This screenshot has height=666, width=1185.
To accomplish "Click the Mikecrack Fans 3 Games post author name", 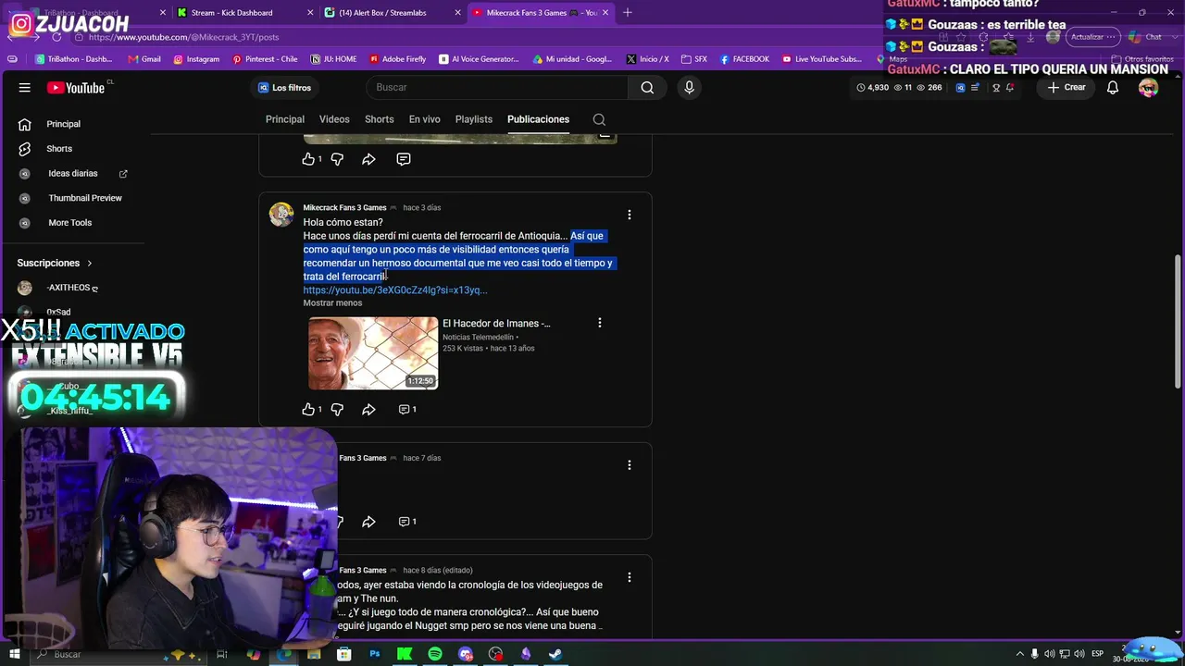I will 344,208.
